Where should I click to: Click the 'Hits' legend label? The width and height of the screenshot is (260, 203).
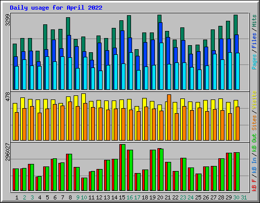[254, 21]
